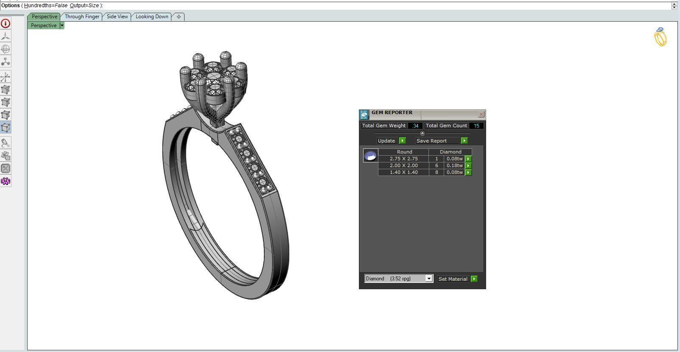
Task: Click the multi-direction axis arrows icon
Action: [6, 77]
